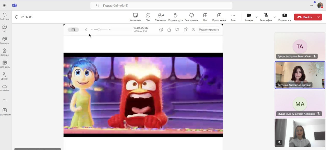
Task: Open Управлять take control button
Action: [x=135, y=17]
